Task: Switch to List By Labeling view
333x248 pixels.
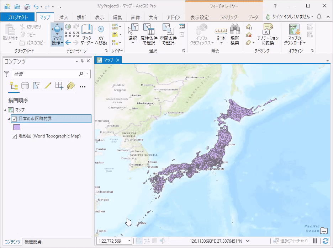Action: (x=71, y=86)
